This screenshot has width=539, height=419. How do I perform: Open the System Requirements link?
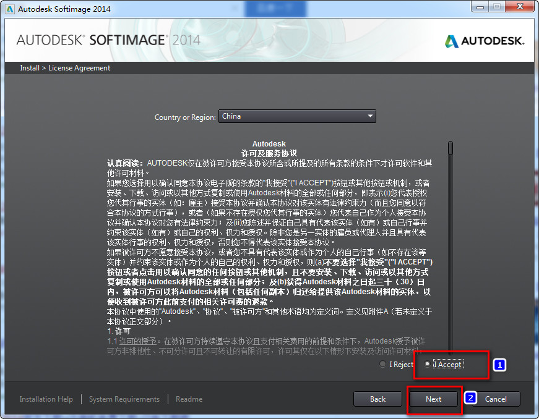click(x=124, y=399)
